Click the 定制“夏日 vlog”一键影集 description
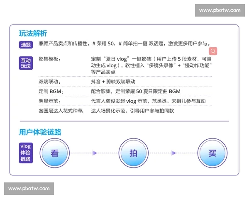Screen dimensions: 249x199 (x=151, y=66)
